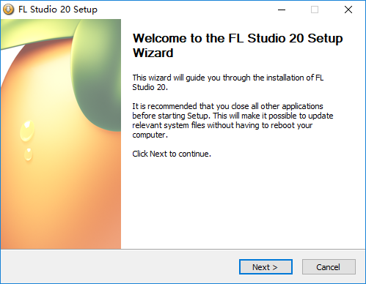The width and height of the screenshot is (366, 284).
Task: Click the 'Click Next to continue.' text
Action: click(x=172, y=154)
